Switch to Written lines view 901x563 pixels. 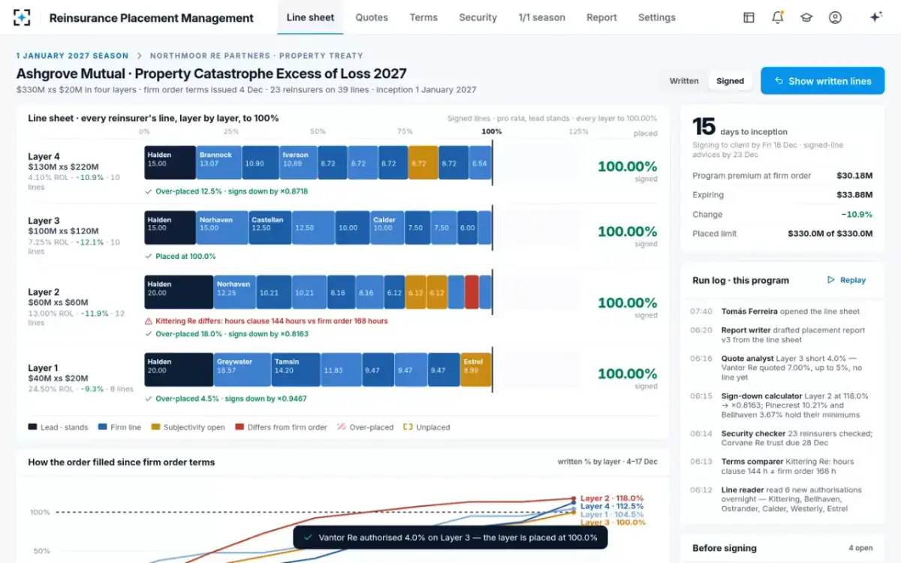pos(684,81)
